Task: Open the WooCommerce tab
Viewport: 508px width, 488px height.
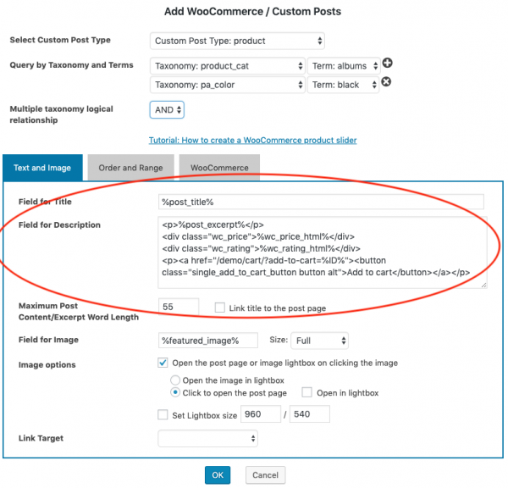Action: click(x=219, y=168)
